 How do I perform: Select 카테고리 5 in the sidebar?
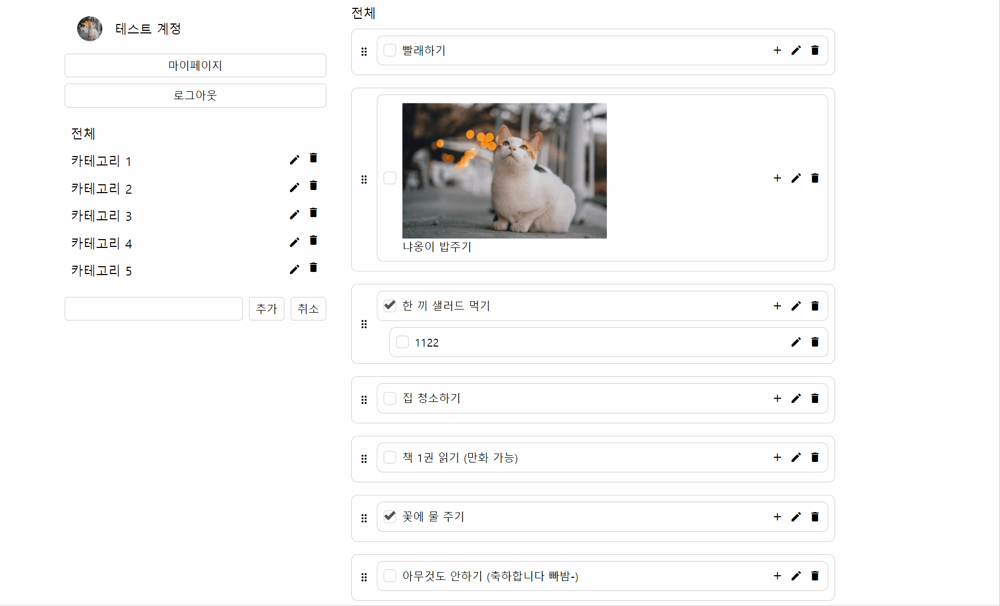click(x=102, y=270)
